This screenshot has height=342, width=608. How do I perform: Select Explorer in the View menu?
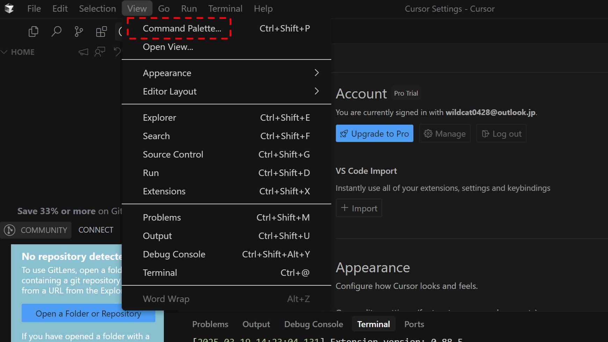click(226, 118)
